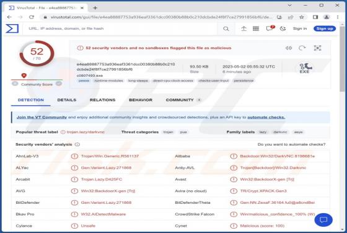Open the COMMUNITY tab
This screenshot has width=347, height=233.
pos(180,100)
